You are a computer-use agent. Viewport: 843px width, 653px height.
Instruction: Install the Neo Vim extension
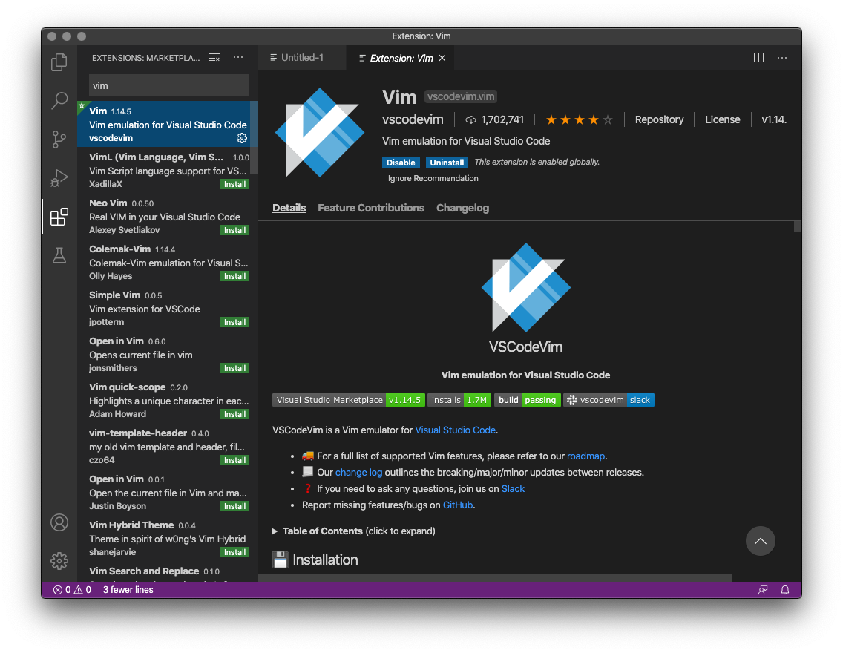[x=234, y=230]
